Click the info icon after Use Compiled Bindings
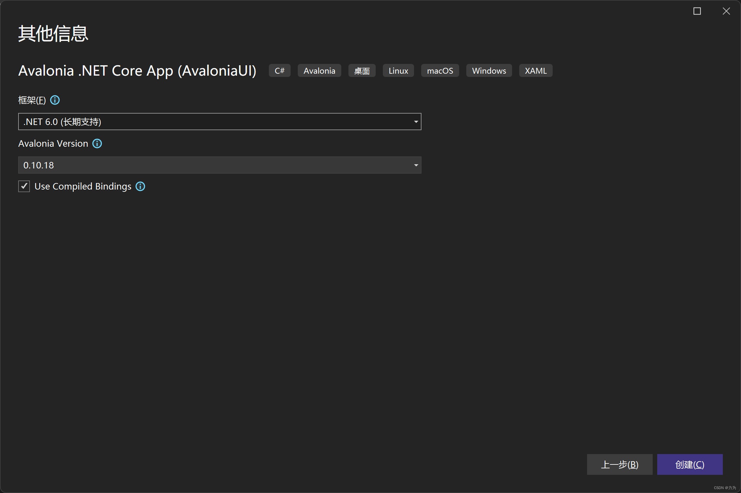Viewport: 741px width, 493px height. pyautogui.click(x=140, y=186)
